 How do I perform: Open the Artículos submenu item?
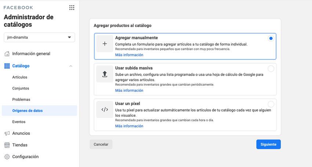pyautogui.click(x=20, y=77)
